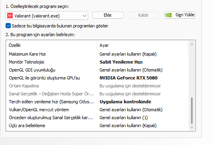Image resolution: width=215 pixels, height=145 pixels.
Task: Click the NVIDIA logo on Geri Yükle
Action: click(x=168, y=15)
